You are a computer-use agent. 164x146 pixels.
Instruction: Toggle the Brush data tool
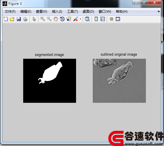(75, 19)
